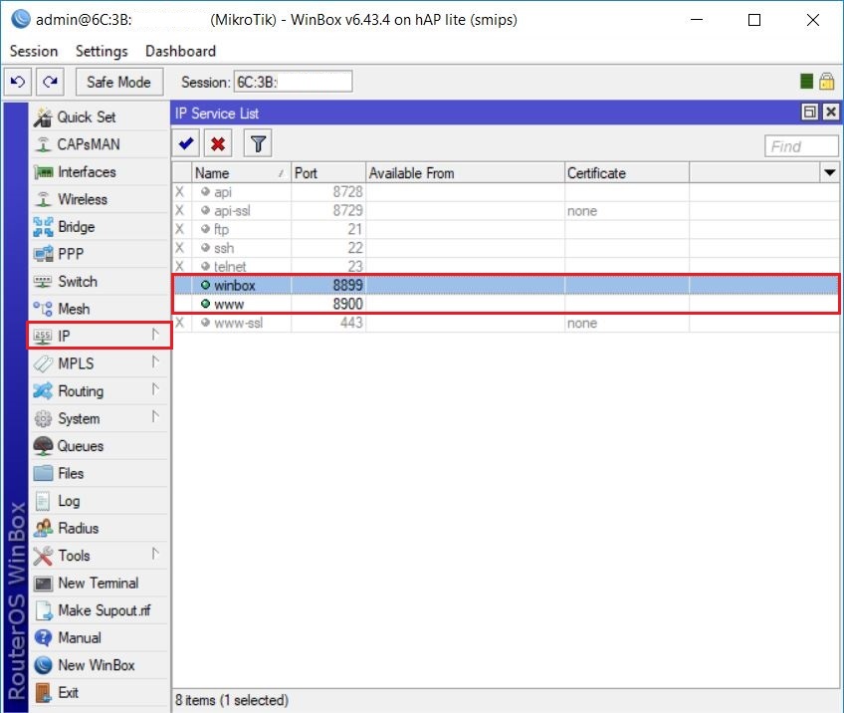
Task: Click the Redo arrow icon
Action: [50, 82]
